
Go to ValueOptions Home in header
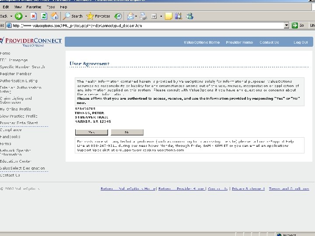click(202, 42)
